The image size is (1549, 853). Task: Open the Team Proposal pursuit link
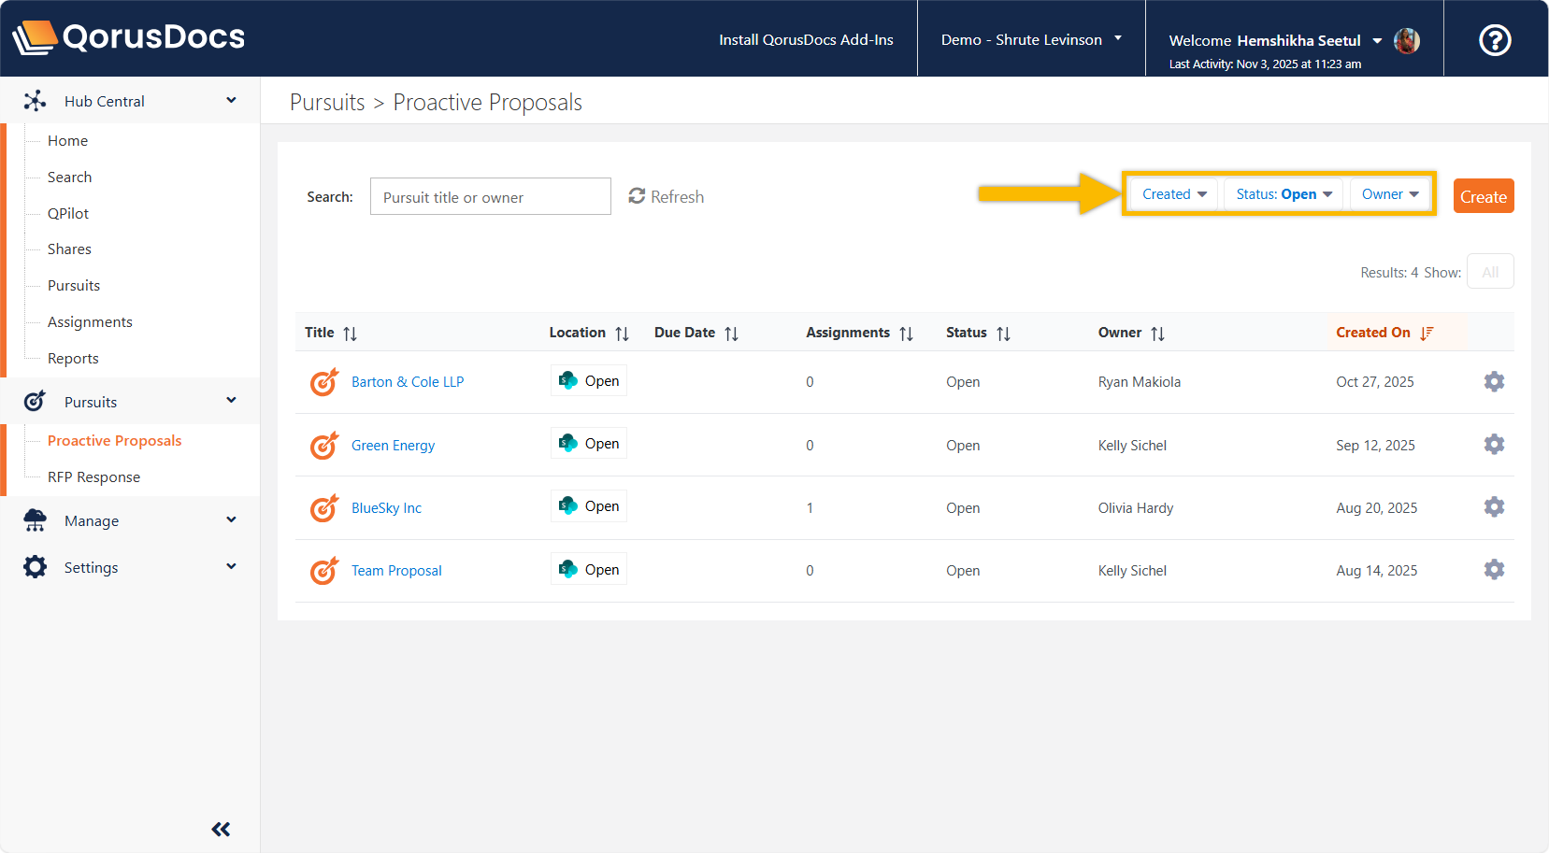click(x=396, y=571)
